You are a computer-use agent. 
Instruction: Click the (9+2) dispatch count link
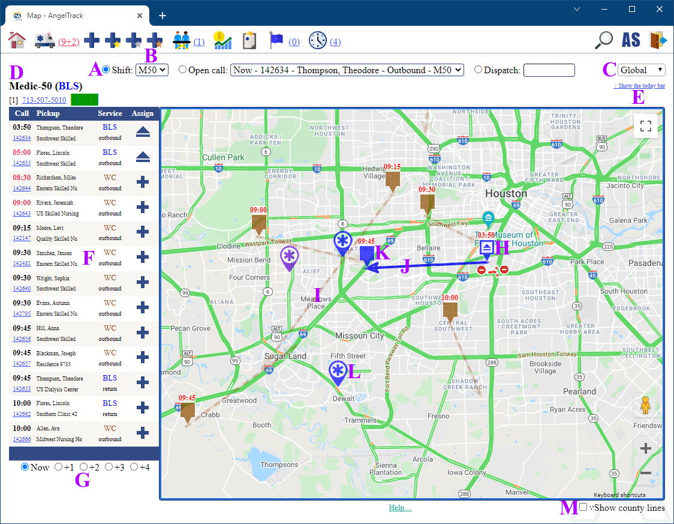69,42
